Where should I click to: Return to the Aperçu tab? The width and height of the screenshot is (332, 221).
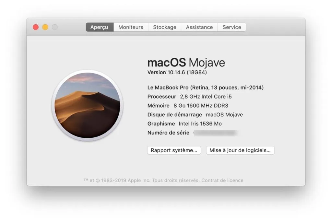point(99,27)
